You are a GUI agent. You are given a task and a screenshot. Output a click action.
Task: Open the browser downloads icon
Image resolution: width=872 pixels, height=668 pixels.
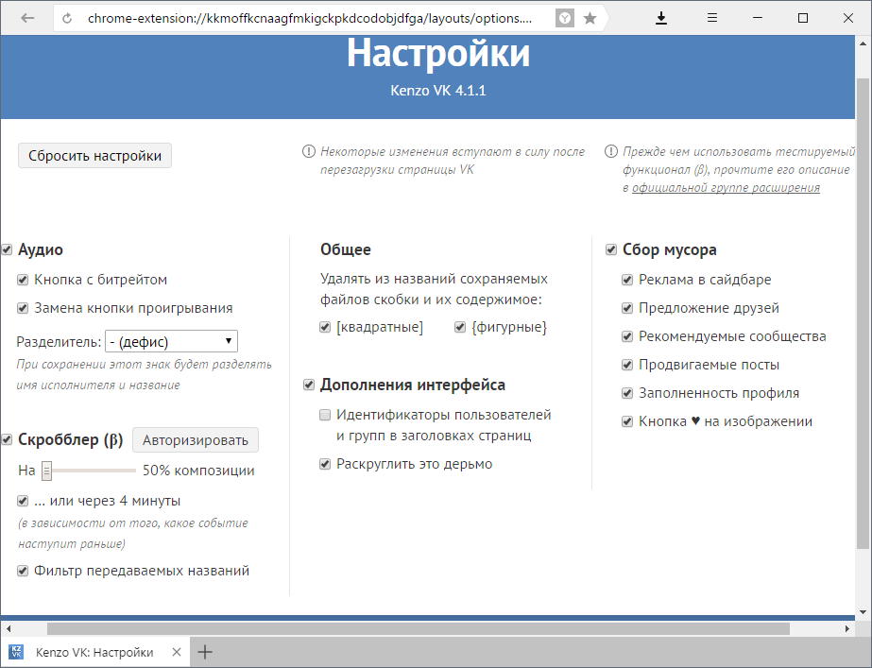click(661, 18)
